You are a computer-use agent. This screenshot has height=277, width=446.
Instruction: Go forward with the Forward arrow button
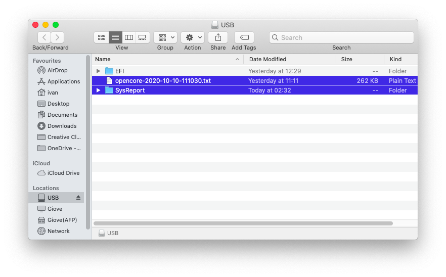point(58,37)
